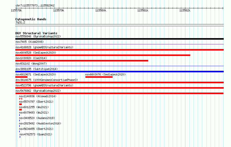This screenshot has width=231, height=147.
Task: Open nsv6079493 (Wu2021) label
Action: click(x=34, y=113)
